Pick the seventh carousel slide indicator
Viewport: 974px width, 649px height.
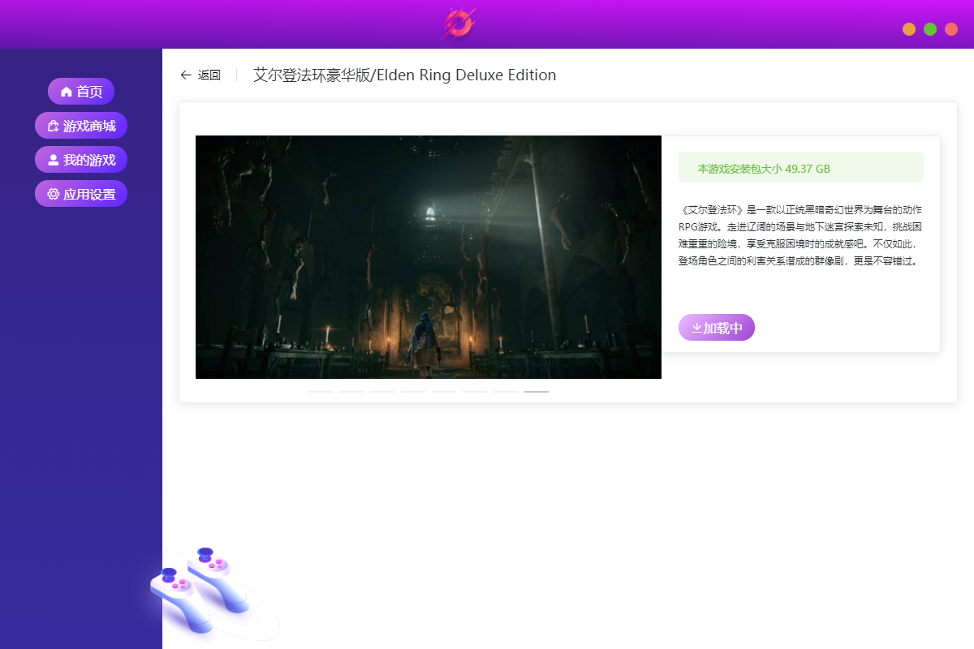point(506,391)
